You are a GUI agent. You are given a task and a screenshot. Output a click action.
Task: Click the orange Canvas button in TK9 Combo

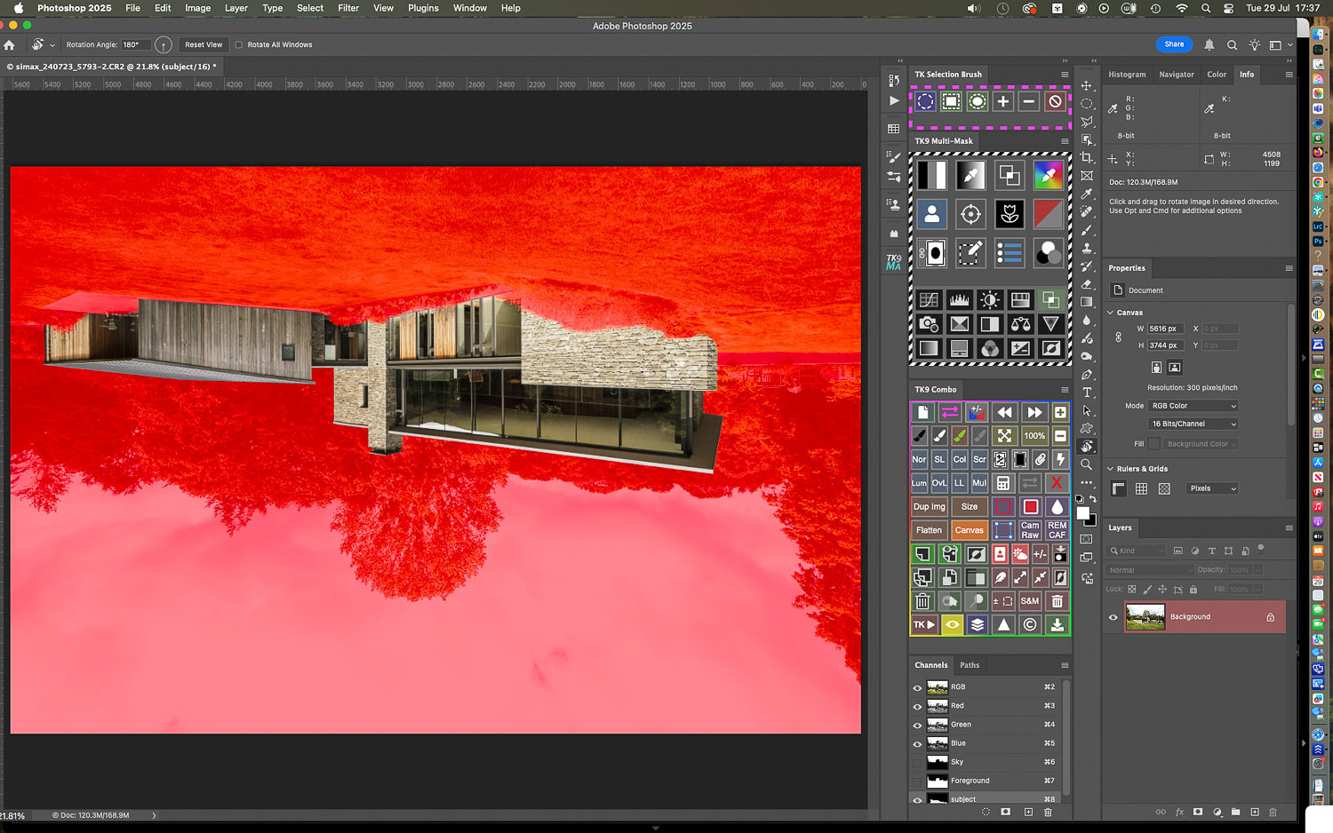(x=969, y=530)
